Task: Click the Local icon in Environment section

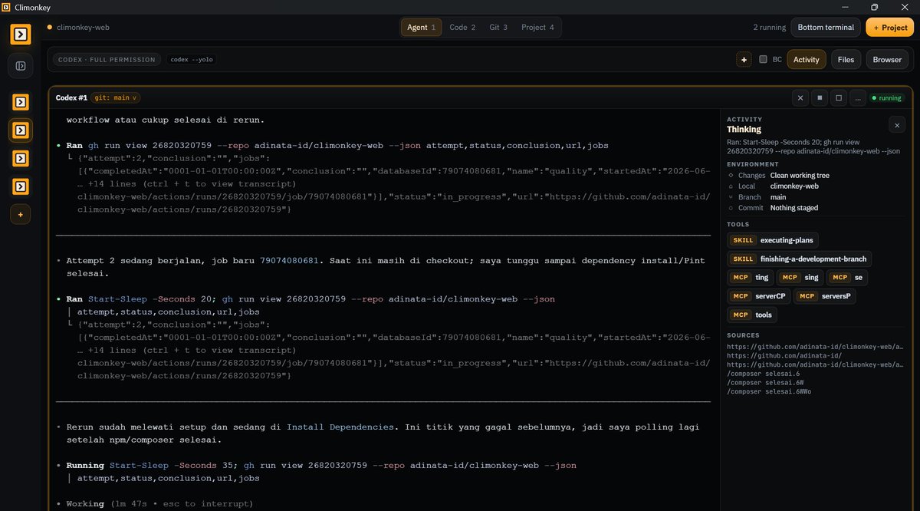Action: tap(731, 186)
